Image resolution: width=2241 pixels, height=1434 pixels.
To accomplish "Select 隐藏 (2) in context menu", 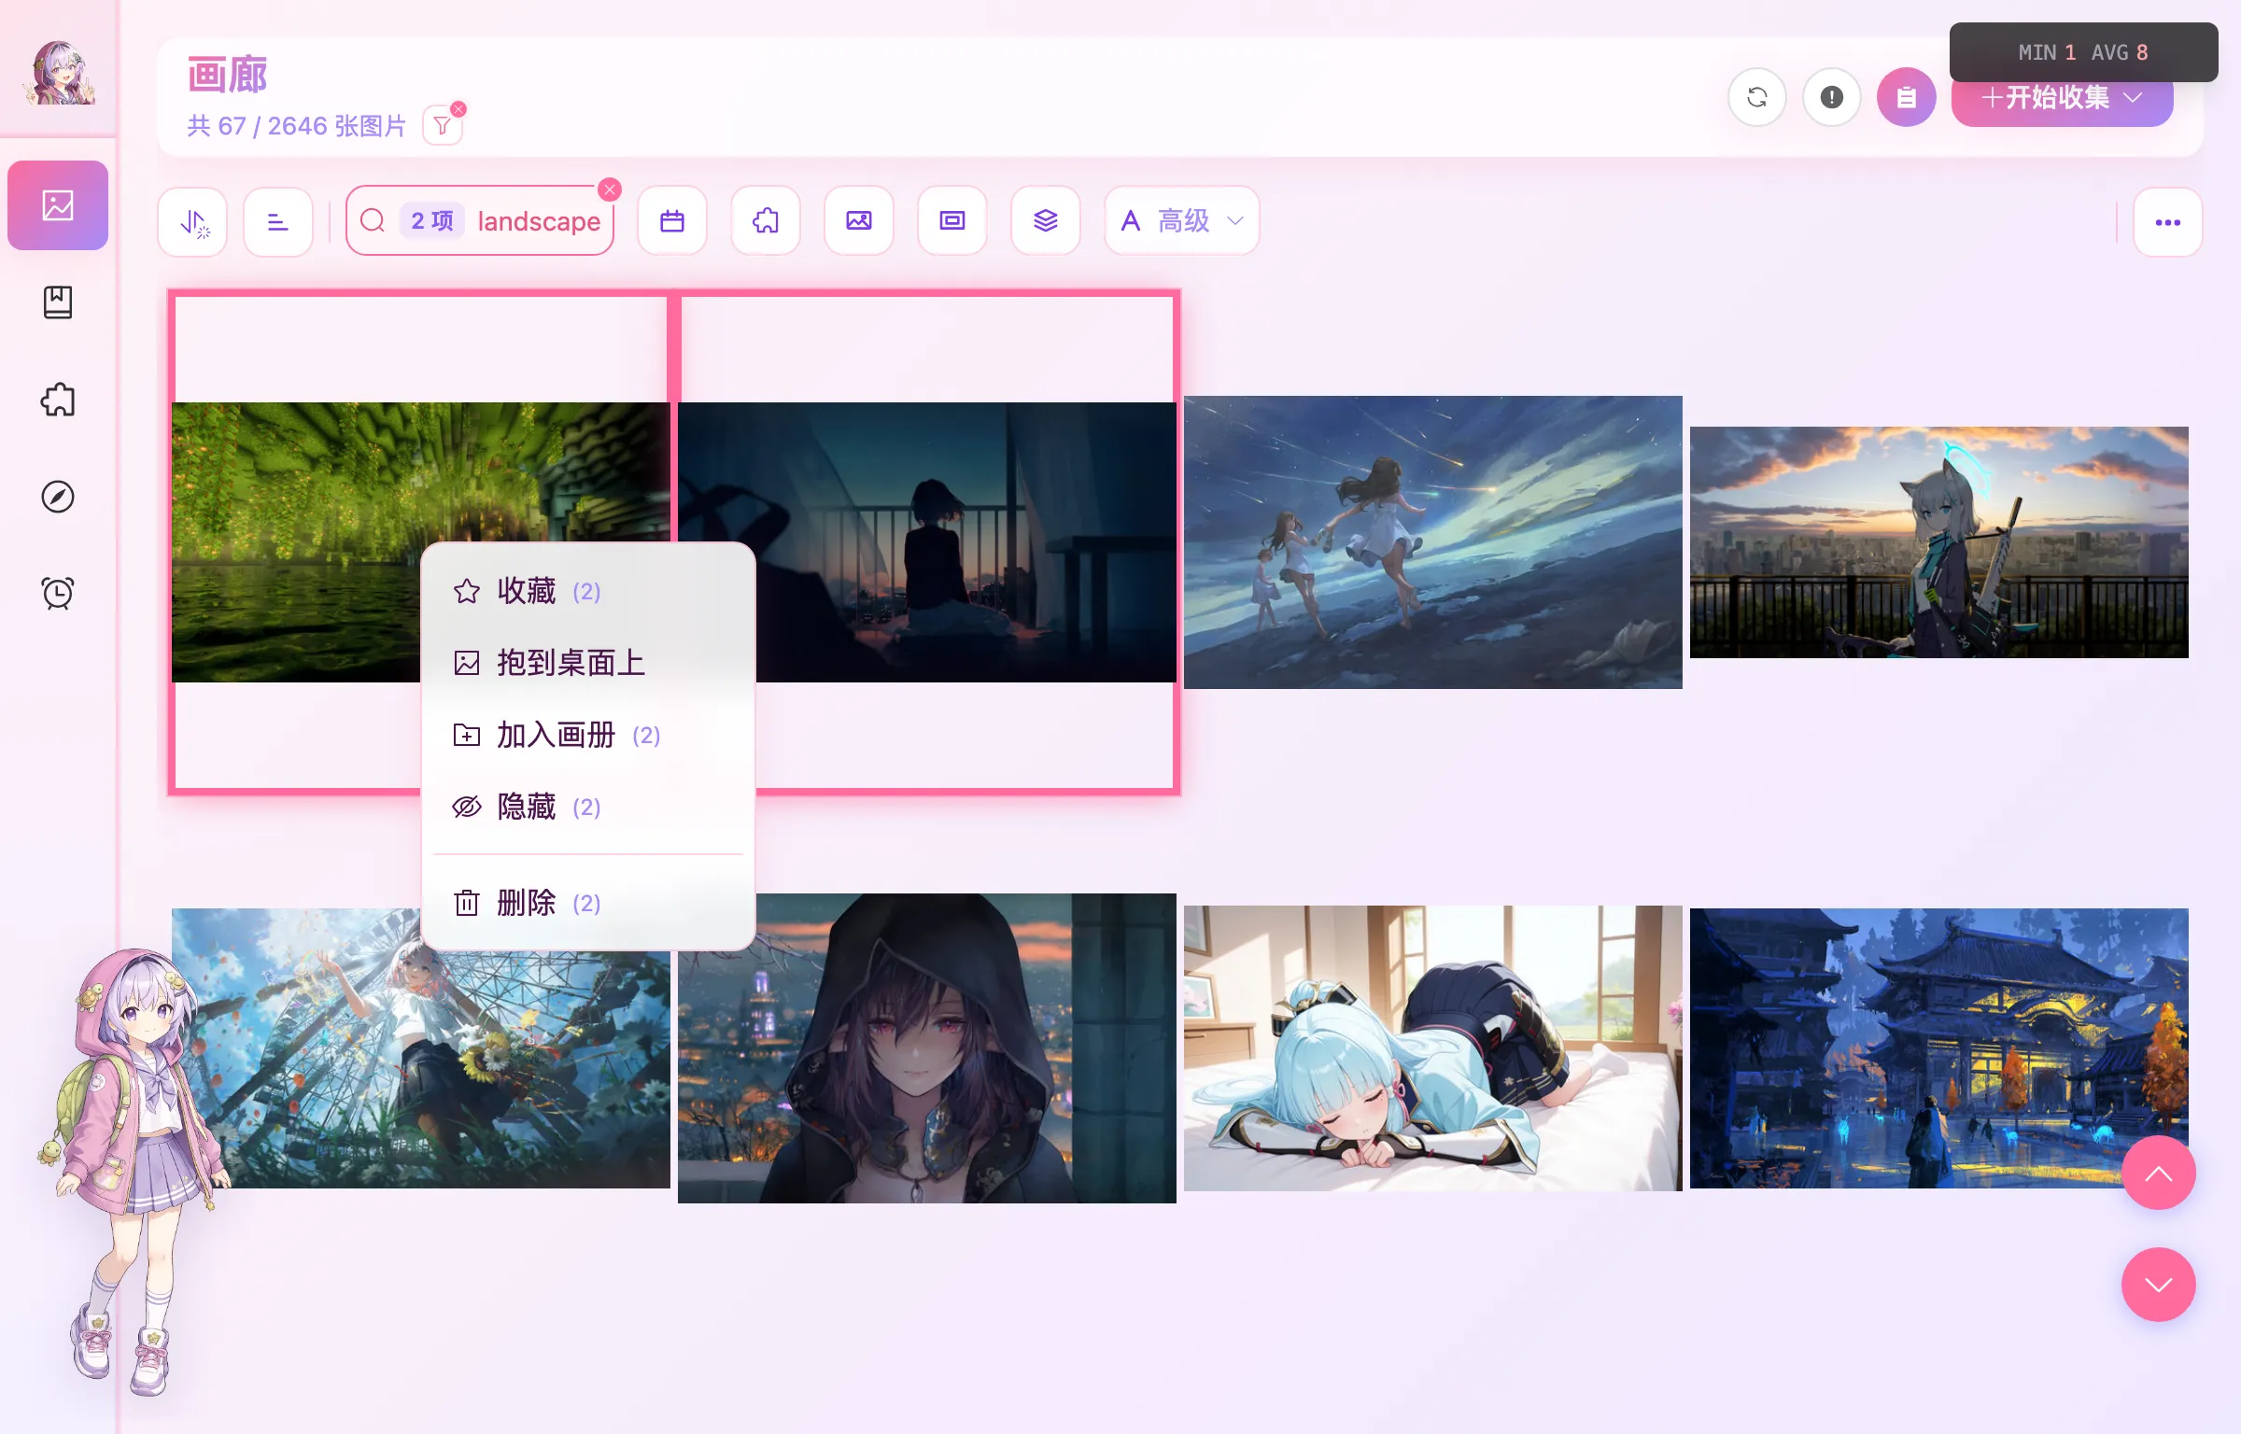I will [588, 807].
